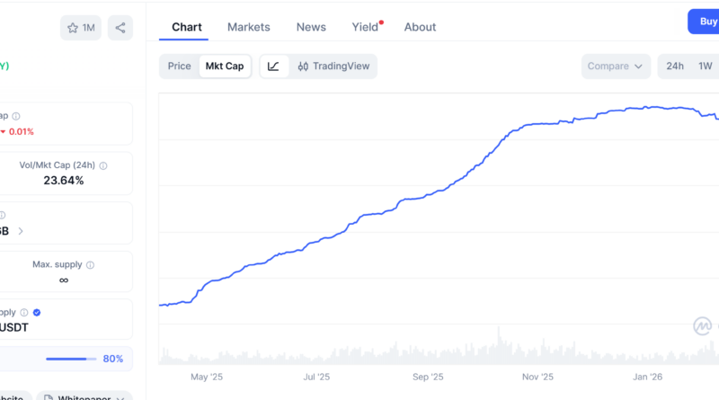
Task: Open the Markets tab
Action: click(x=248, y=27)
